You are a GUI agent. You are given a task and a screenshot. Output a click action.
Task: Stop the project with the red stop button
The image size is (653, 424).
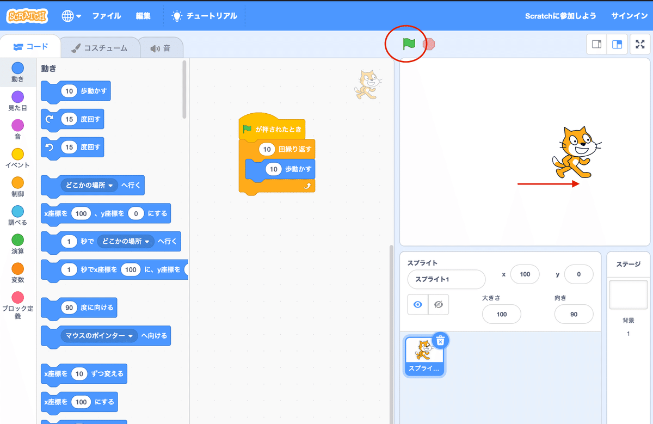(x=429, y=44)
